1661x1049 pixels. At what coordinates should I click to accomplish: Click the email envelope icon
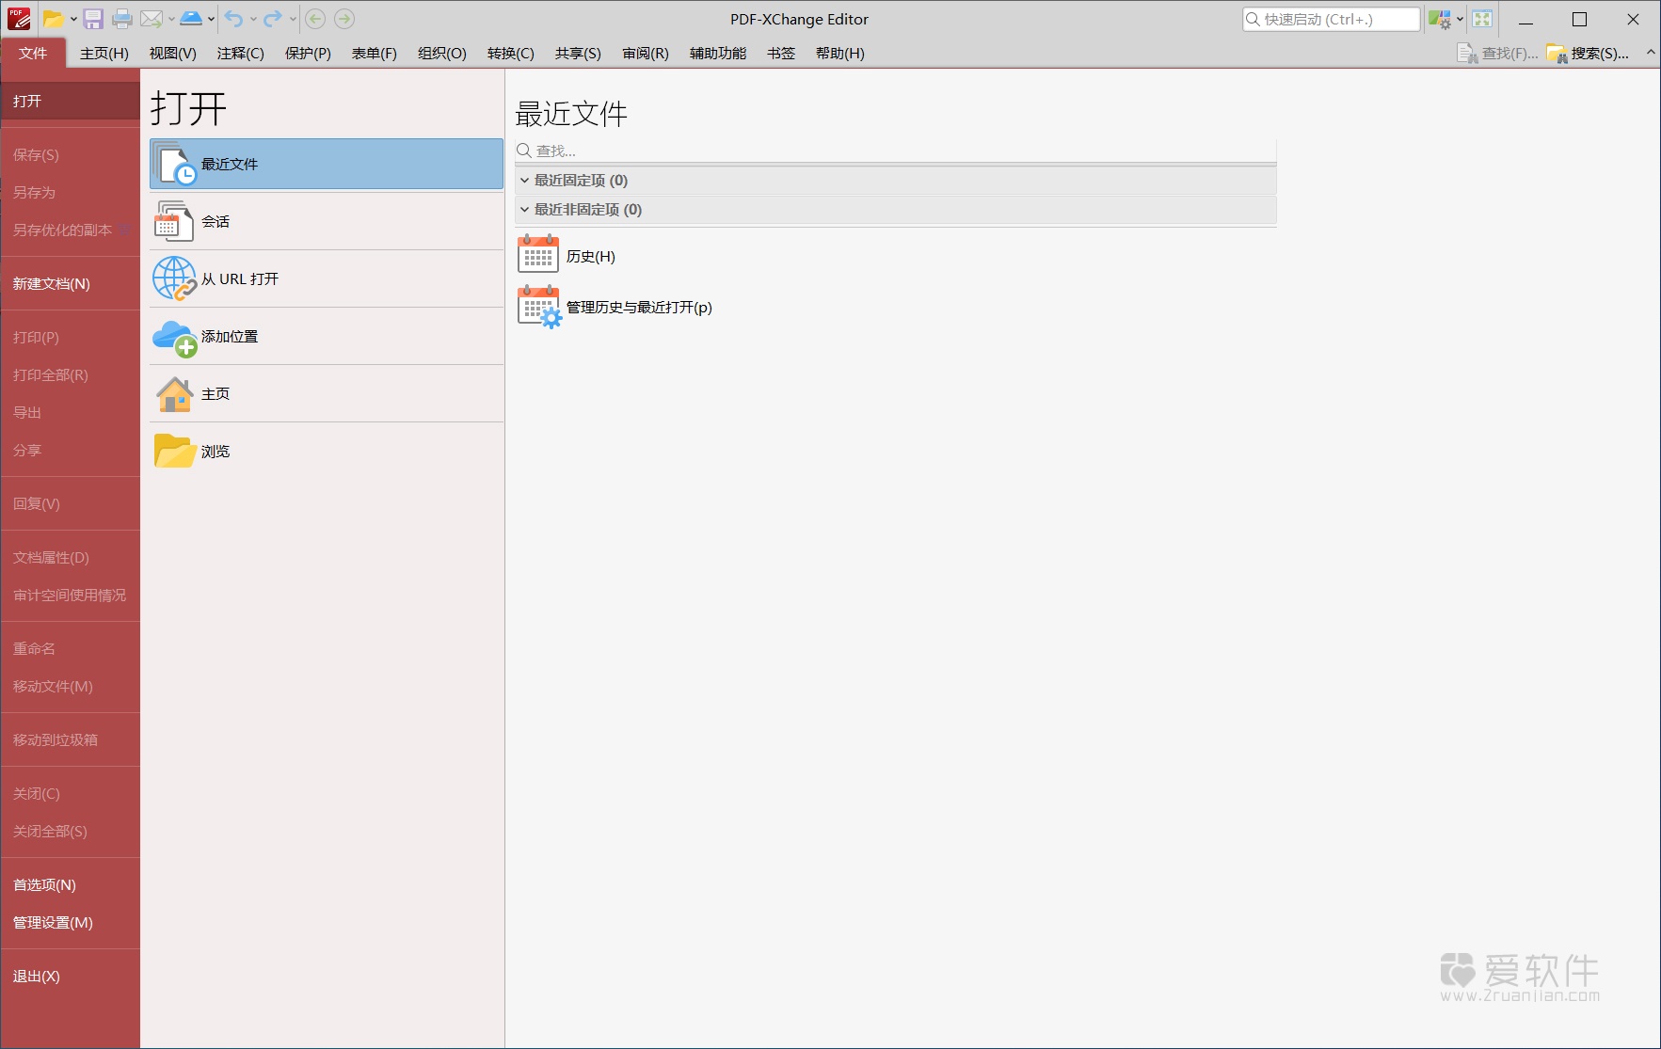point(152,19)
